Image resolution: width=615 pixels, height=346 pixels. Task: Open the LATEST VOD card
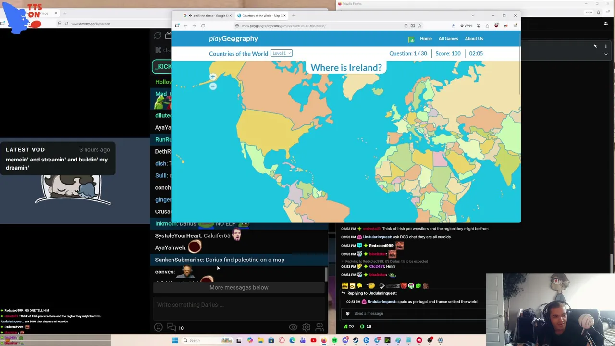coord(58,159)
